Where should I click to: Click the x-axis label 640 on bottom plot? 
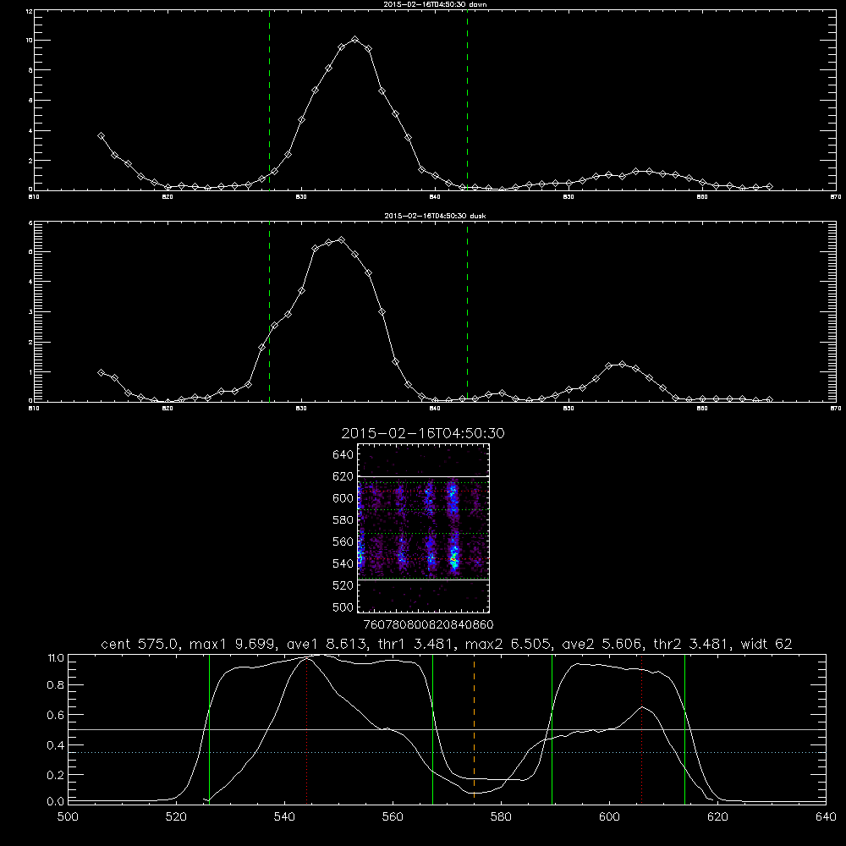tap(826, 817)
